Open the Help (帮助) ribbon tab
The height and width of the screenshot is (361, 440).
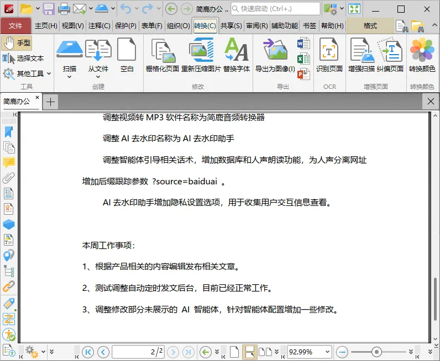click(332, 26)
